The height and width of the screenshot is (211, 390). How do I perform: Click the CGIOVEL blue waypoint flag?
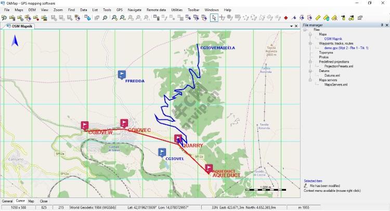pyautogui.click(x=162, y=153)
